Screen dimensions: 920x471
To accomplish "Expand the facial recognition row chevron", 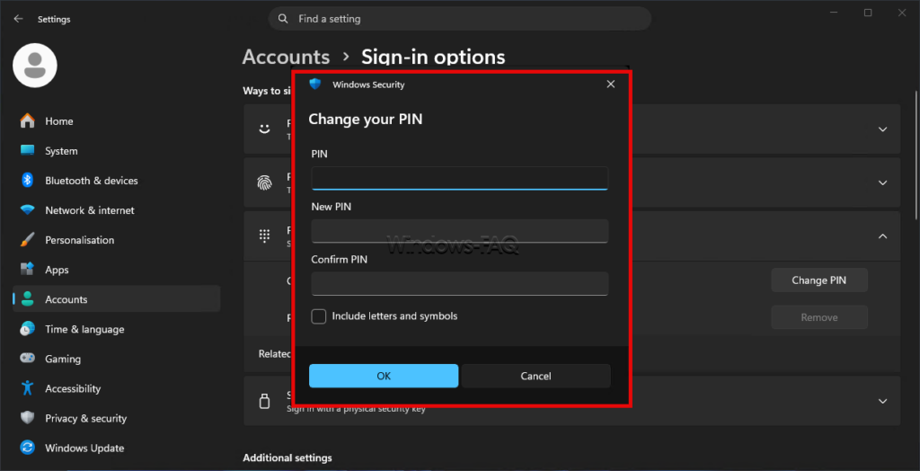I will [x=882, y=129].
